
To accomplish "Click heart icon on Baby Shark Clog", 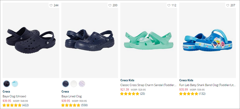I will tap(228, 5).
